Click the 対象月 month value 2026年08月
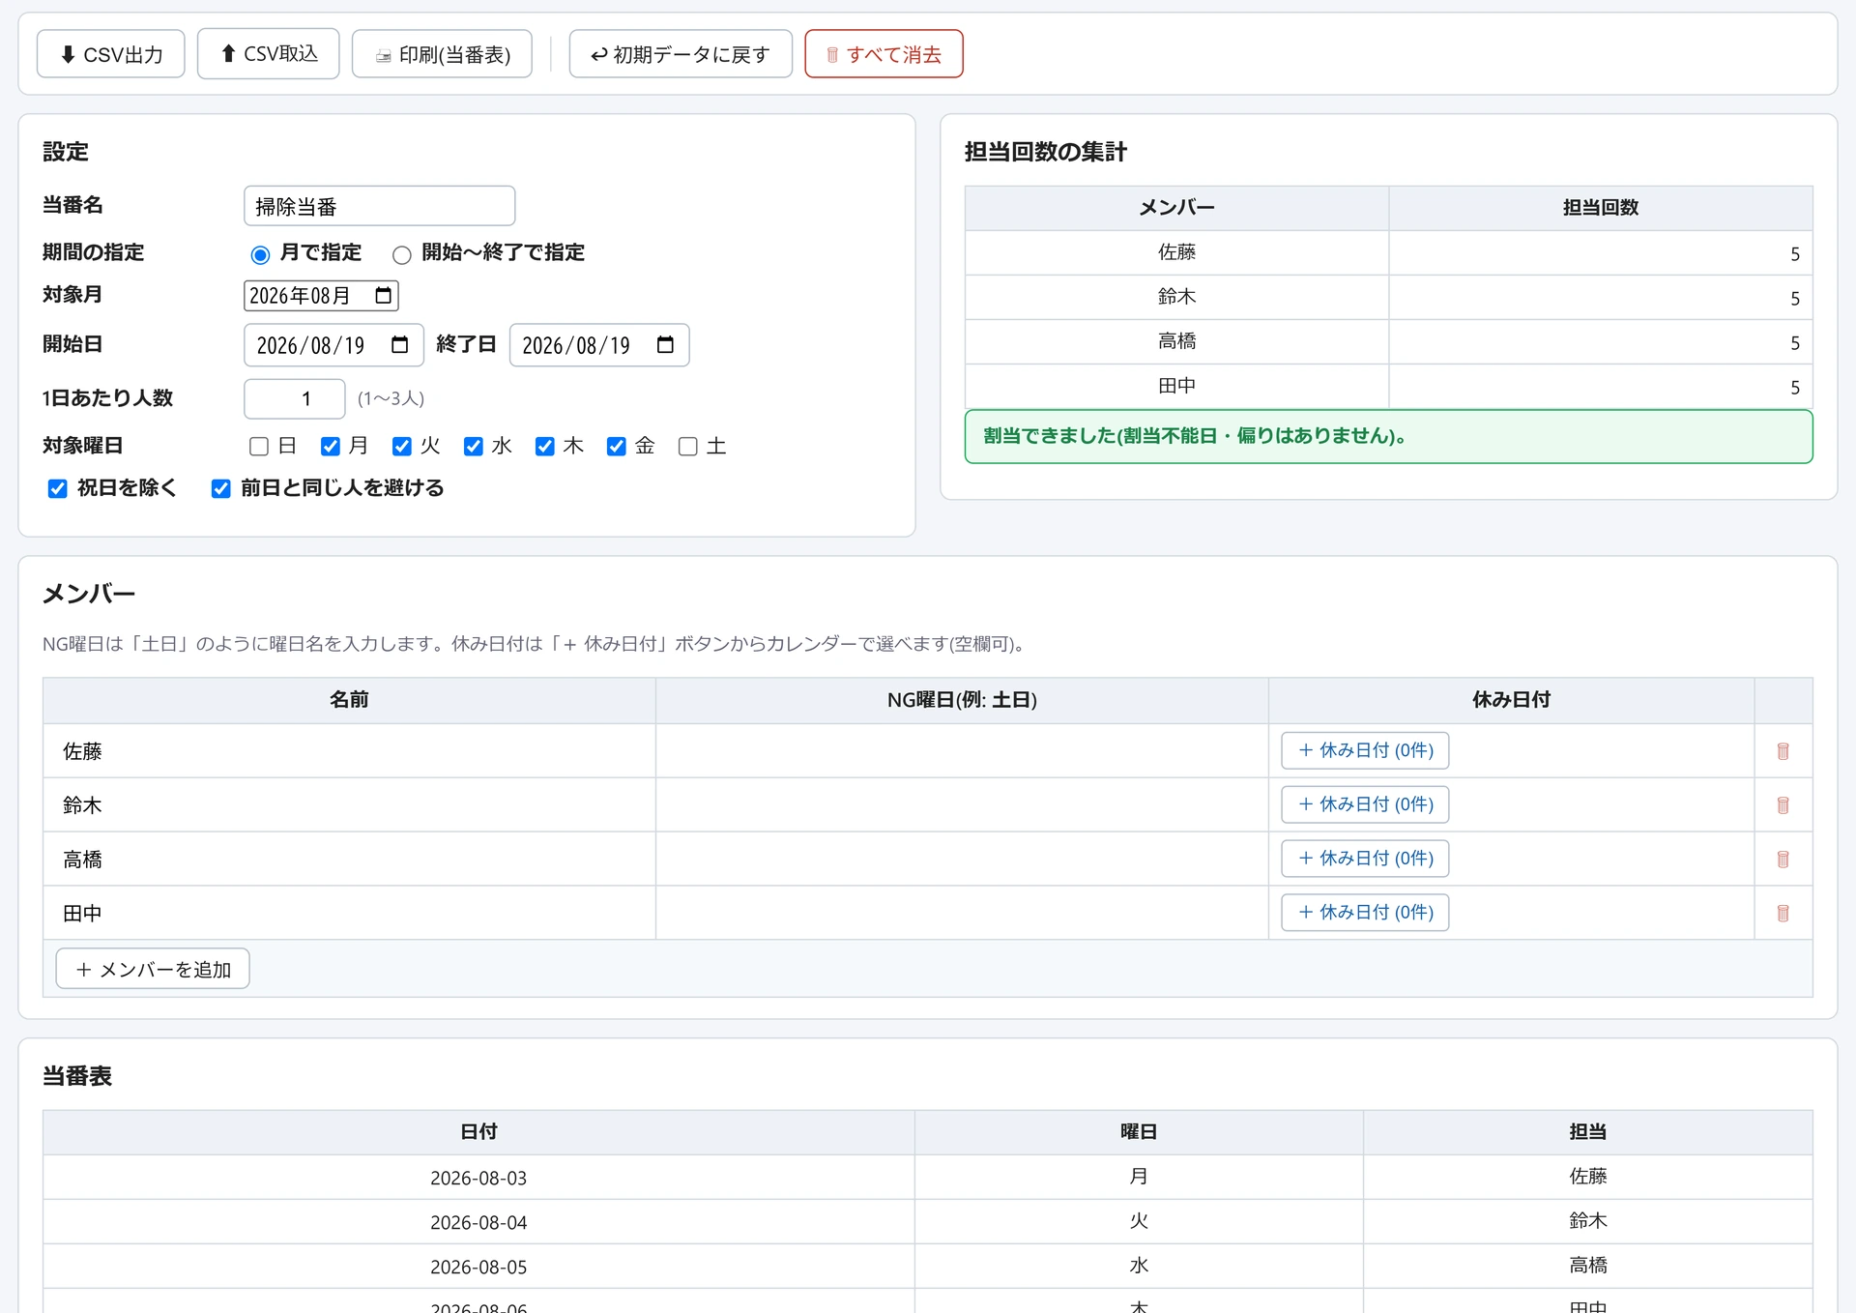Viewport: 1856px width, 1313px height. click(x=300, y=296)
